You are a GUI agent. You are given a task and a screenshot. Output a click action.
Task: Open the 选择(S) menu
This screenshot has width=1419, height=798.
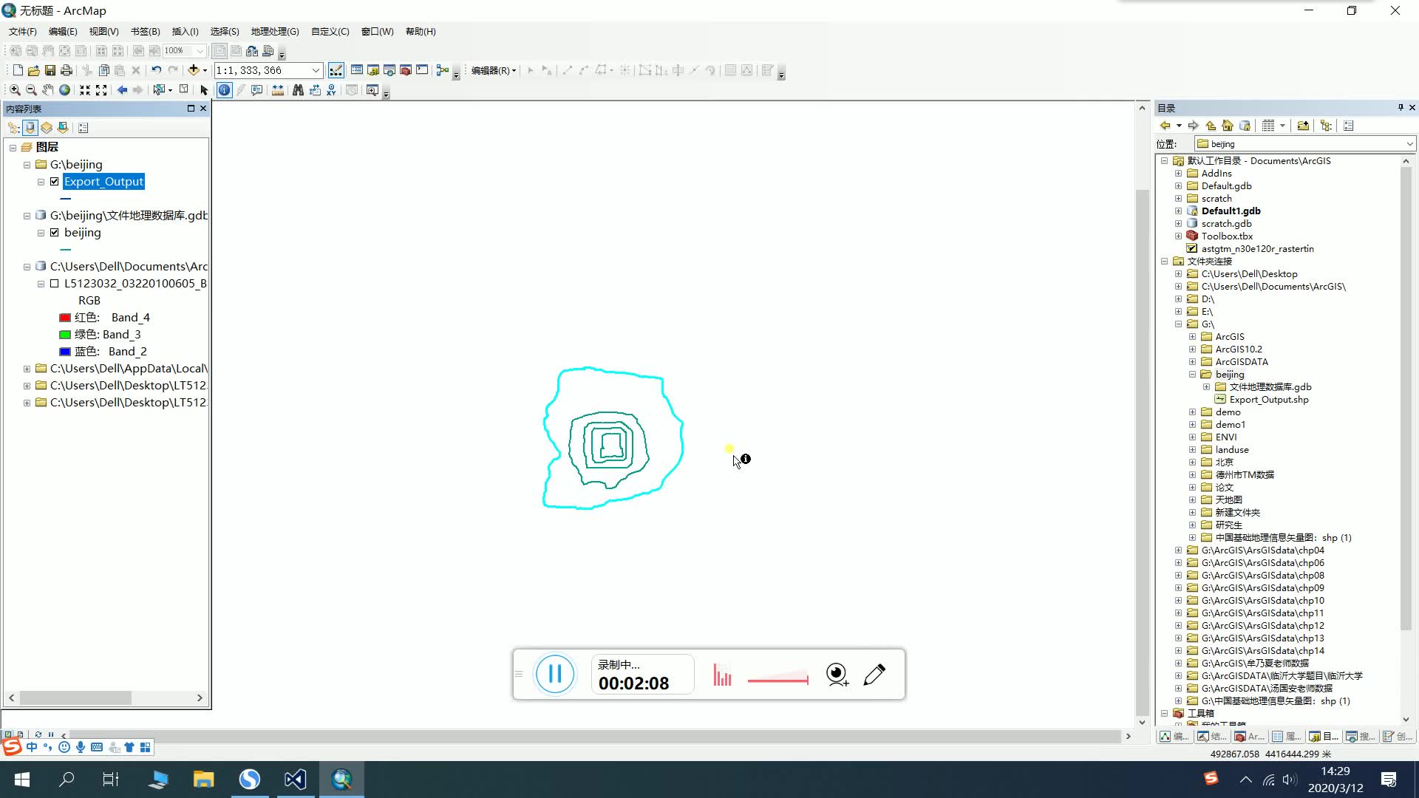click(223, 31)
